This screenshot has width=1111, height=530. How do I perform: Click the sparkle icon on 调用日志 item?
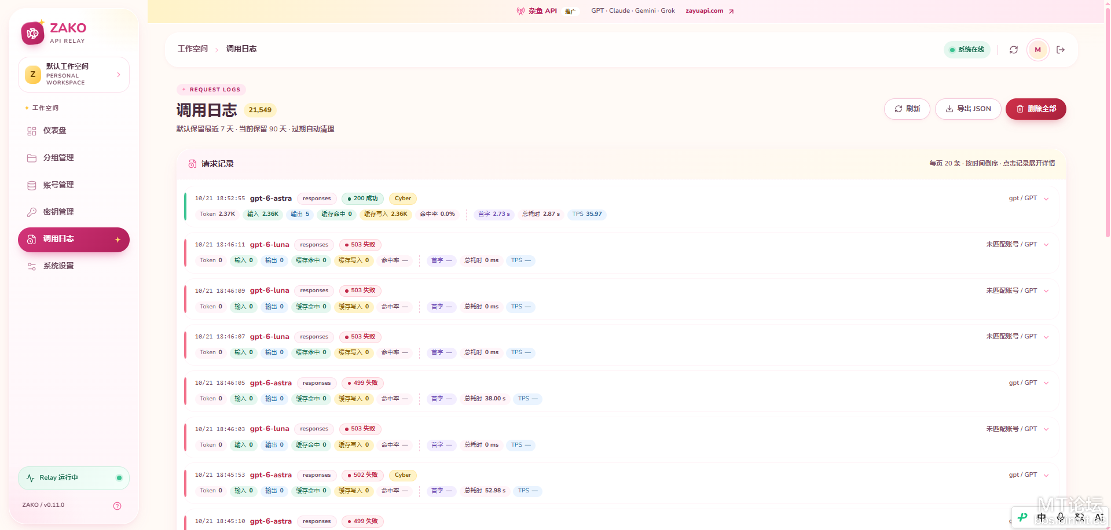[118, 240]
